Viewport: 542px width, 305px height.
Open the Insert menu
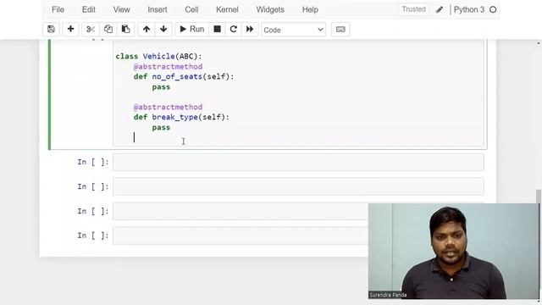158,9
